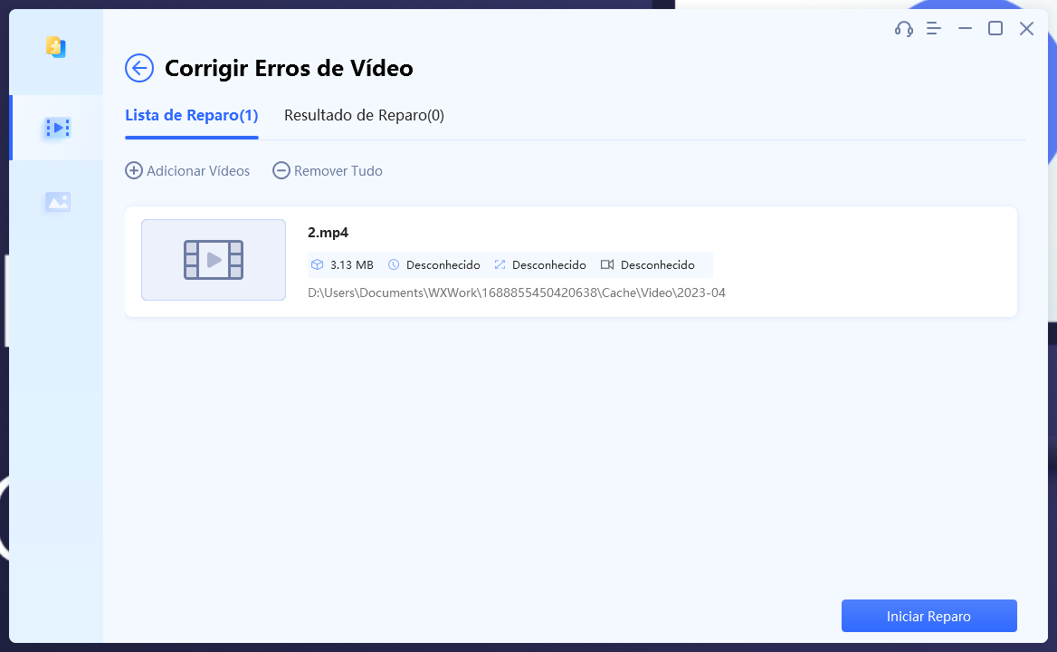The image size is (1057, 652).
Task: Click the app logo at sidebar top
Action: [56, 47]
